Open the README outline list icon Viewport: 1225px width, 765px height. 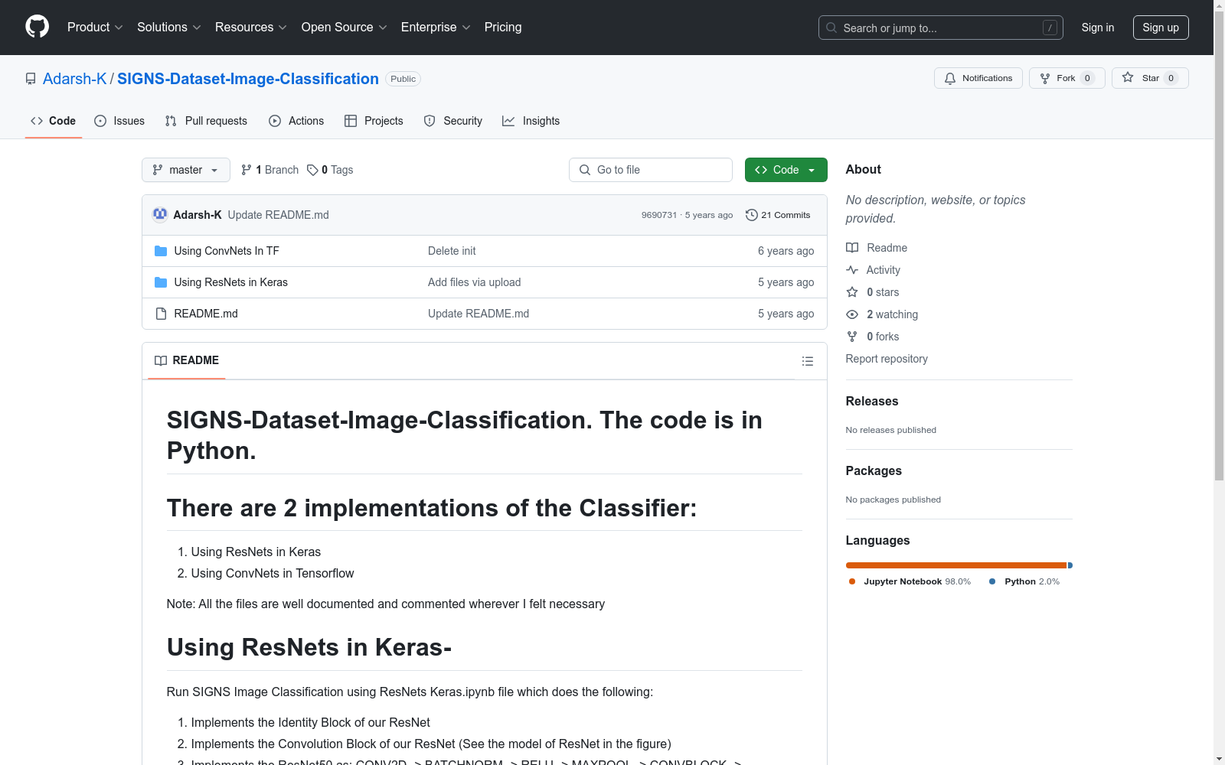pyautogui.click(x=808, y=361)
